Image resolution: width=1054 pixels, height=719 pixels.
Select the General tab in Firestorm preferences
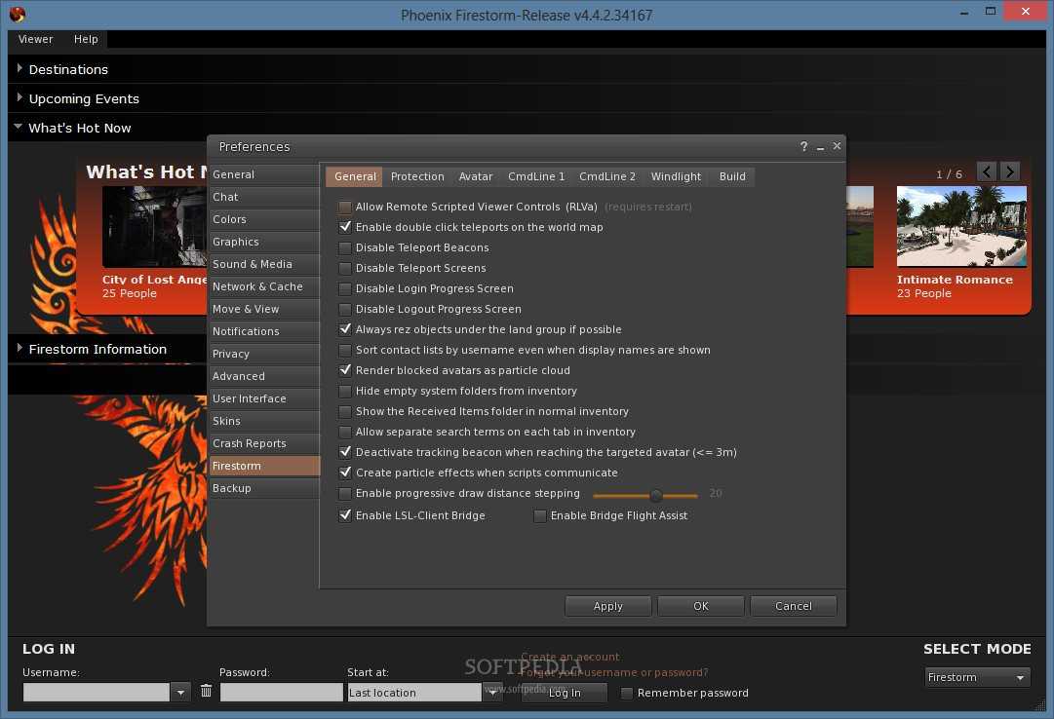[x=355, y=176]
